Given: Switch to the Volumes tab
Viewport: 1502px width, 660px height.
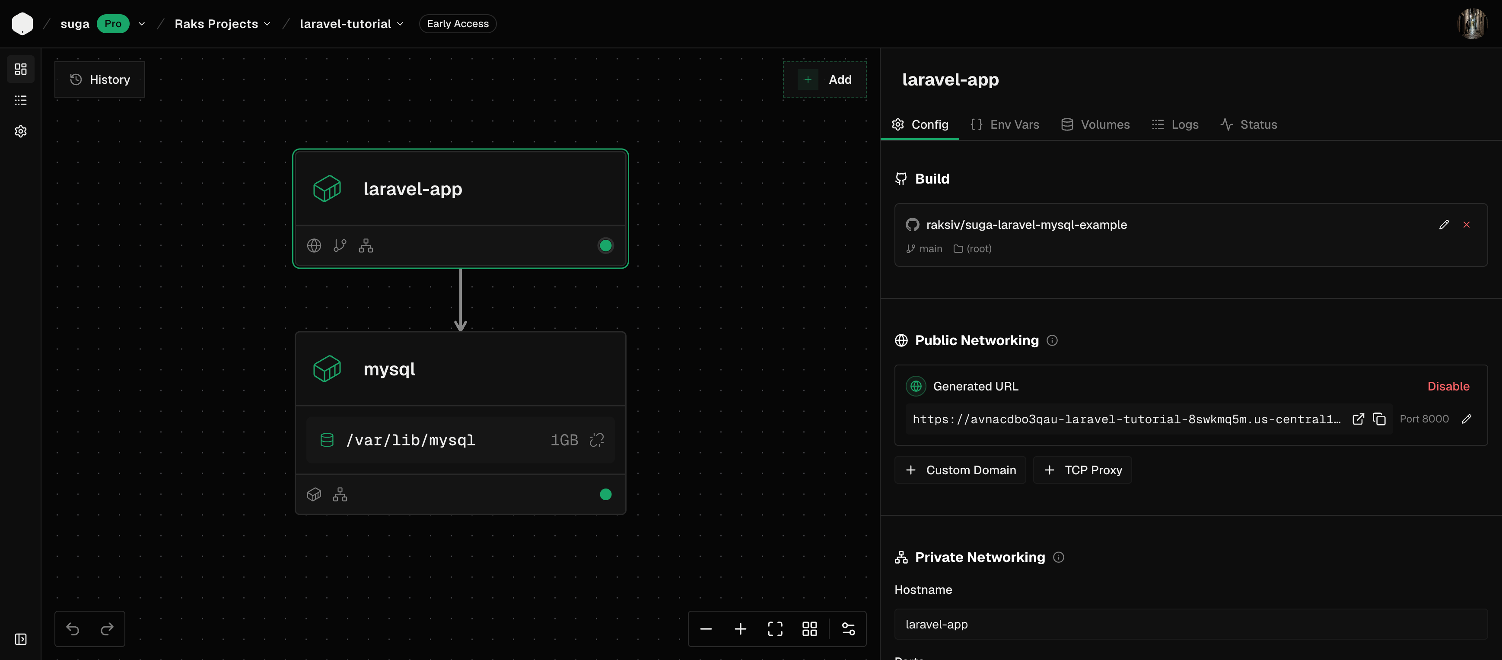Looking at the screenshot, I should click(x=1095, y=125).
